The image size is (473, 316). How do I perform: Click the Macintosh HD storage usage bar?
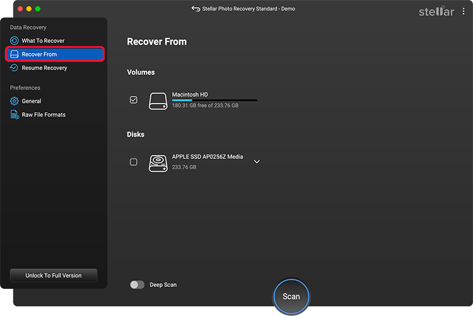(214, 100)
